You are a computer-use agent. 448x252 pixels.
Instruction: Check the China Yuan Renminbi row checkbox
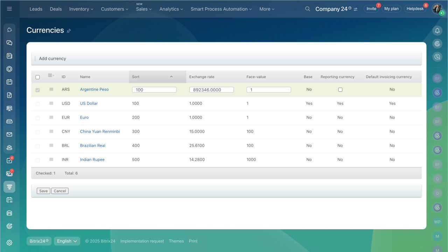click(x=37, y=132)
